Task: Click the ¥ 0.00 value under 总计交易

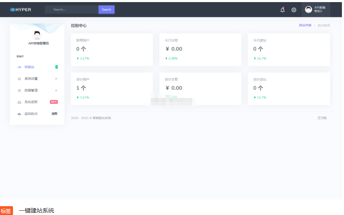Action: tap(174, 88)
